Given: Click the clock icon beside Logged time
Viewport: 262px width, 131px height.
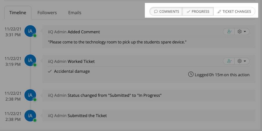Looking at the screenshot, I should [191, 74].
